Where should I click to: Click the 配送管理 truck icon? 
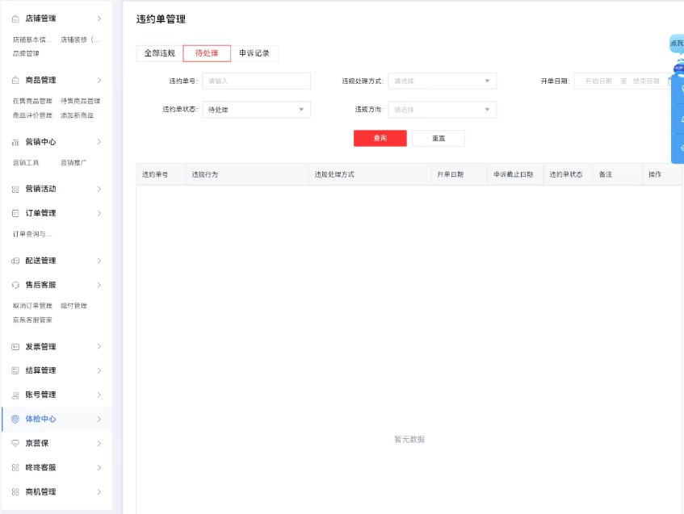pyautogui.click(x=15, y=261)
